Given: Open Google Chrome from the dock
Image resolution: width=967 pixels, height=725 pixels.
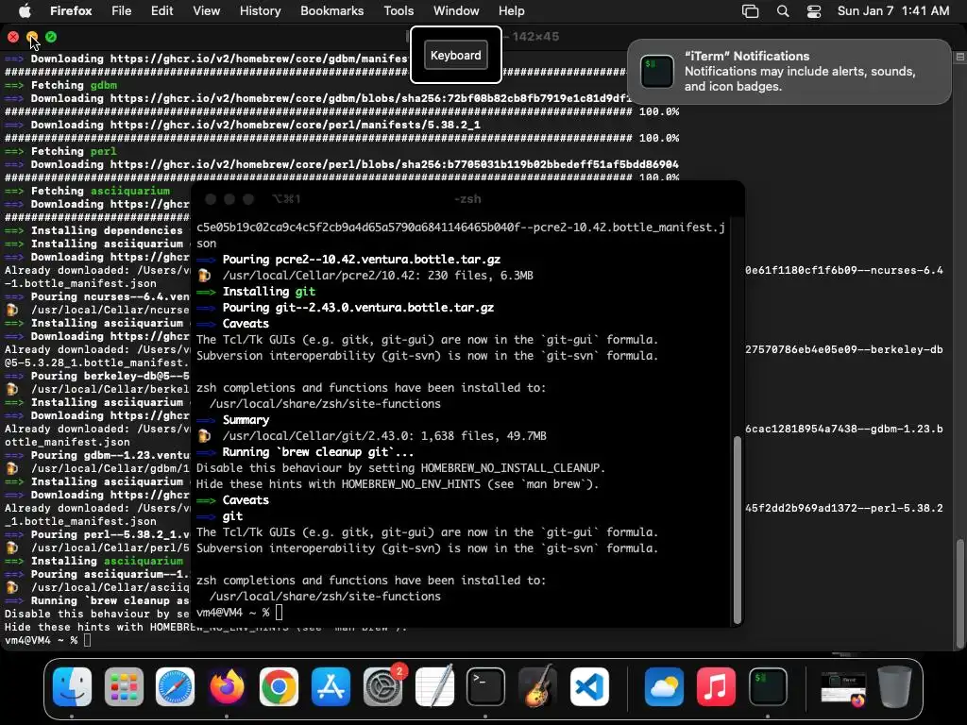Looking at the screenshot, I should (x=279, y=686).
